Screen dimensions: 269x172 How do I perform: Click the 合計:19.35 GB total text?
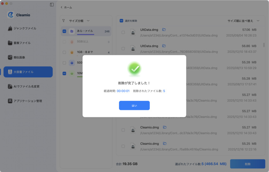click(127, 164)
